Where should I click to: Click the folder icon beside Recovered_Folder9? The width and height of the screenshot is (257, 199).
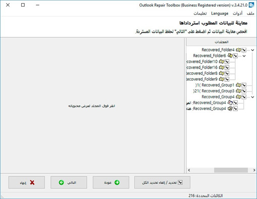click(222, 79)
